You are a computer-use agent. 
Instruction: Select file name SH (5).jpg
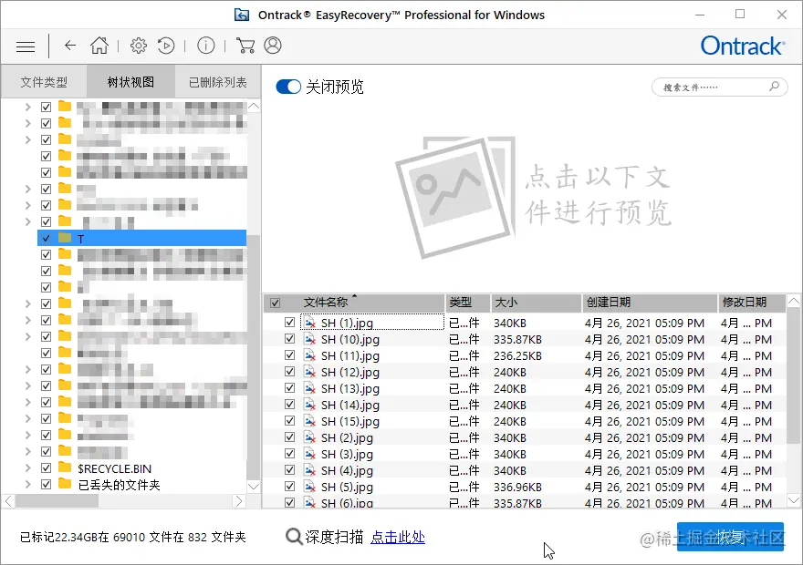pos(348,487)
